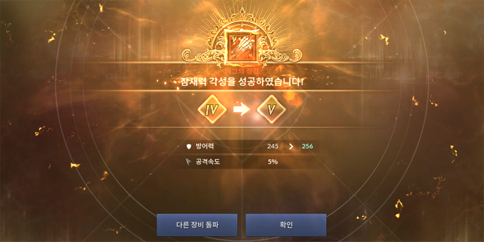Click the white arrow between level badges
The height and width of the screenshot is (242, 484).
click(x=241, y=110)
